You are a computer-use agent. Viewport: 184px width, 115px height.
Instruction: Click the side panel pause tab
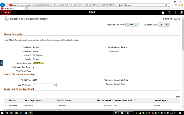tap(1, 63)
